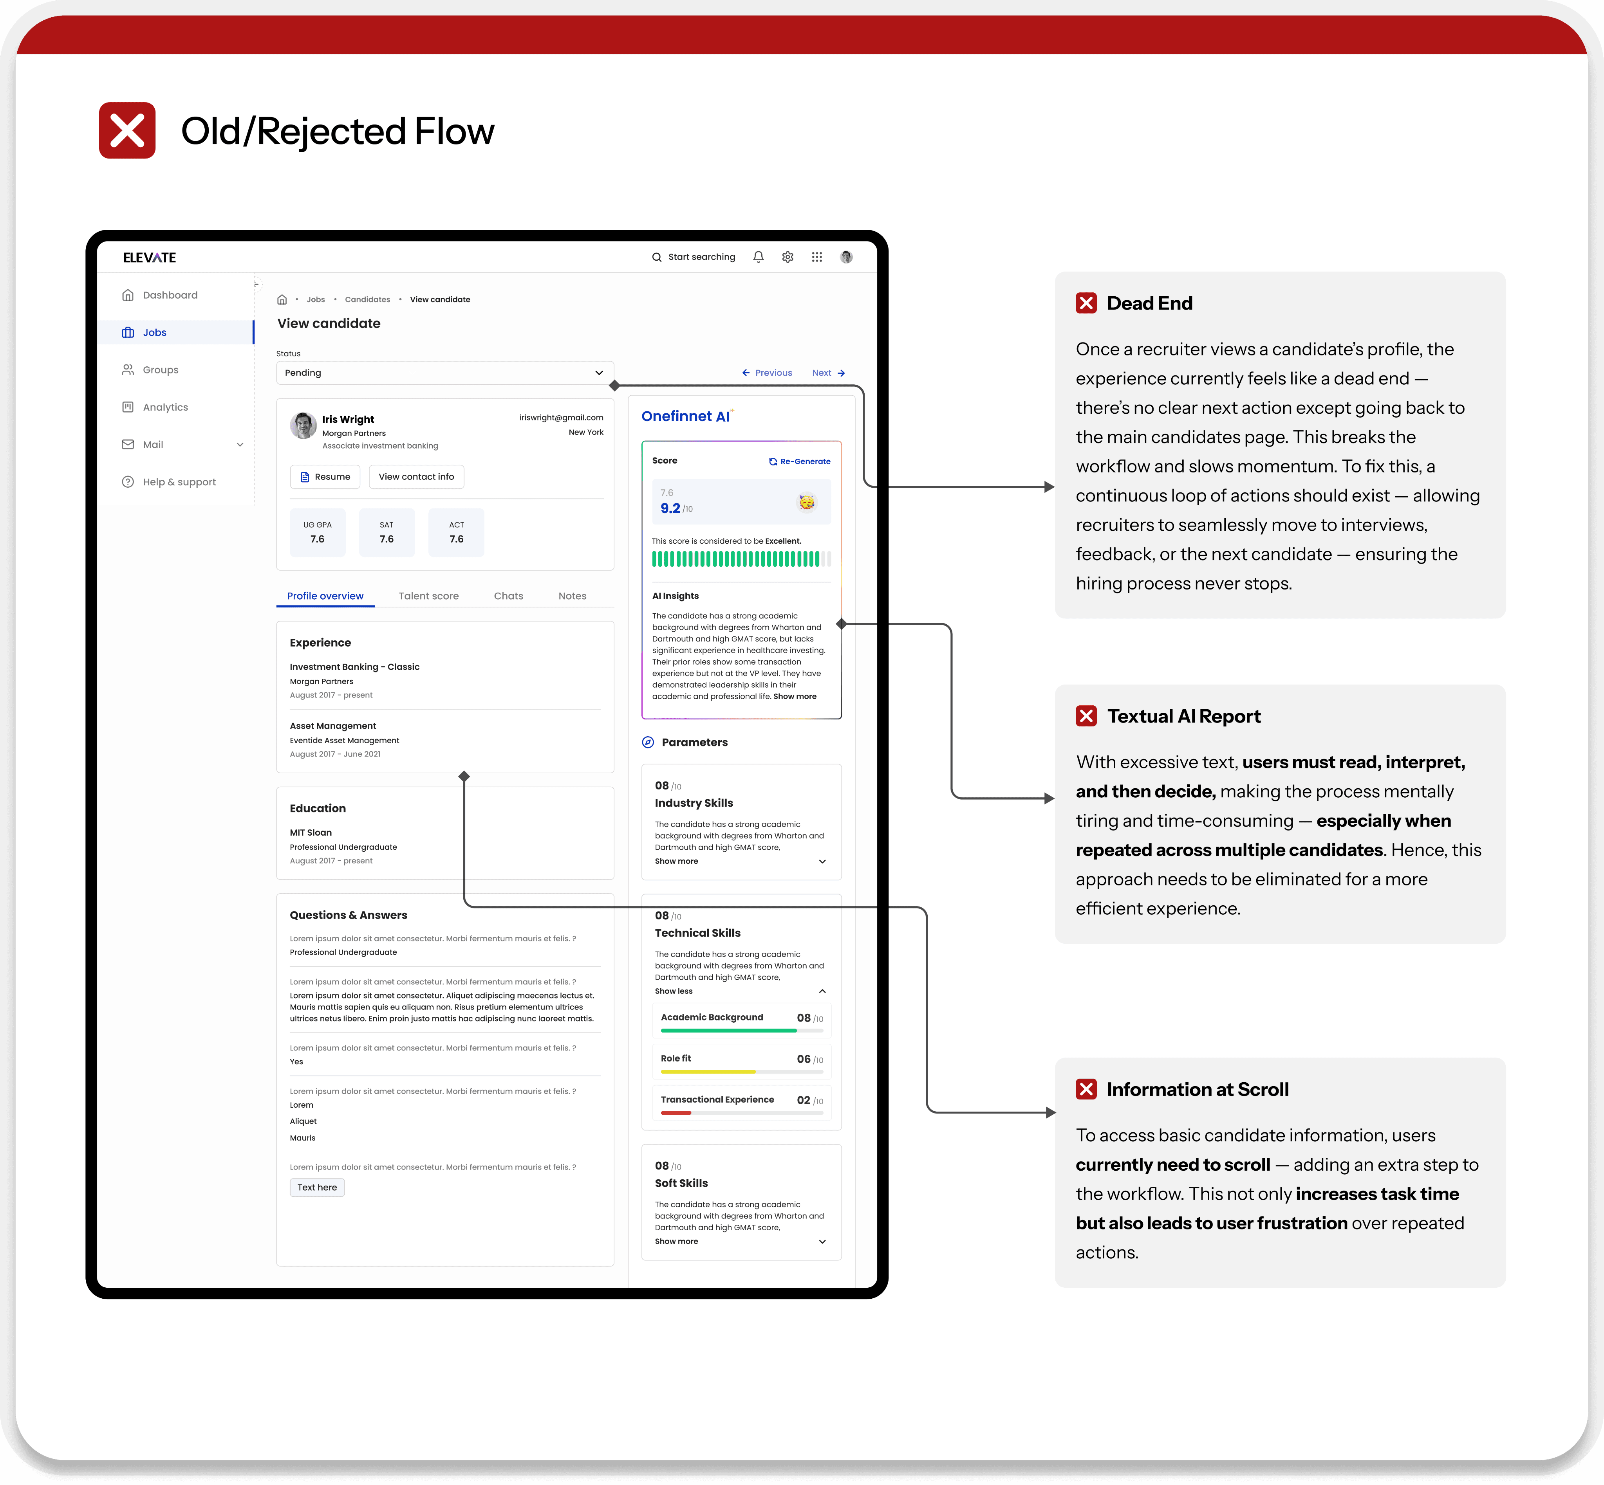
Task: Collapse the sidebar with the arrow handle
Action: click(256, 284)
